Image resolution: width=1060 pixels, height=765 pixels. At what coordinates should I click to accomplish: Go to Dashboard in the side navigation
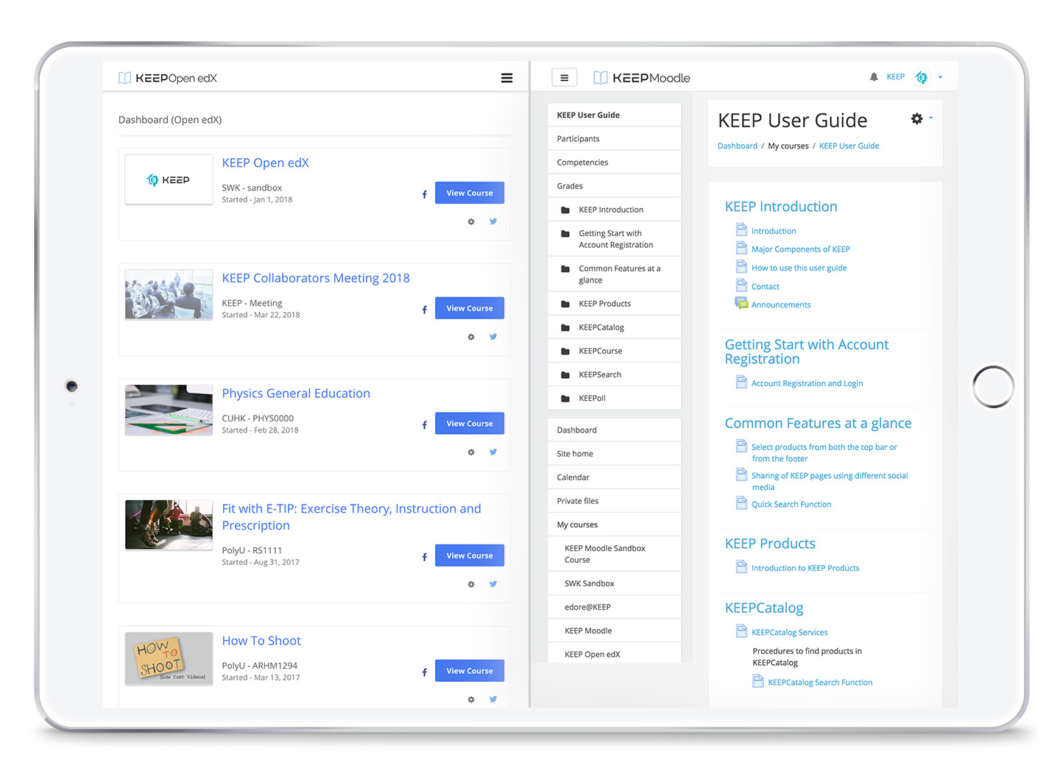(614, 430)
